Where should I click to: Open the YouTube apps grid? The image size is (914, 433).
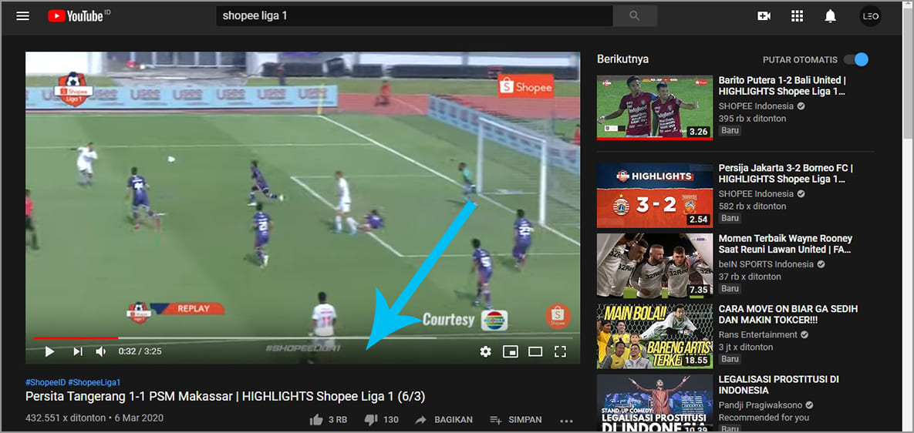click(x=798, y=15)
